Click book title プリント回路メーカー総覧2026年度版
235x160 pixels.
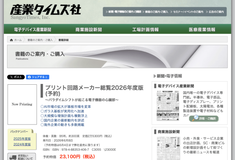point(94,91)
